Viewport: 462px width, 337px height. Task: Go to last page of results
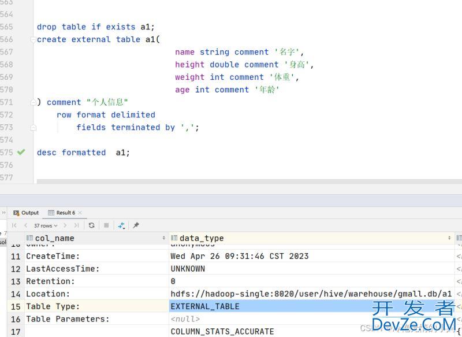[x=77, y=225]
